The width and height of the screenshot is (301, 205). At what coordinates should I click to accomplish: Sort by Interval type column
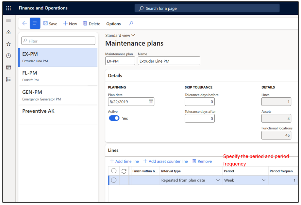point(191,171)
